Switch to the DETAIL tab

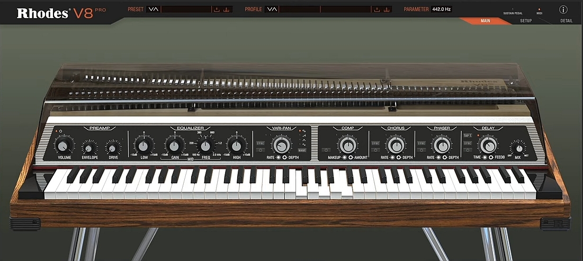tap(566, 21)
